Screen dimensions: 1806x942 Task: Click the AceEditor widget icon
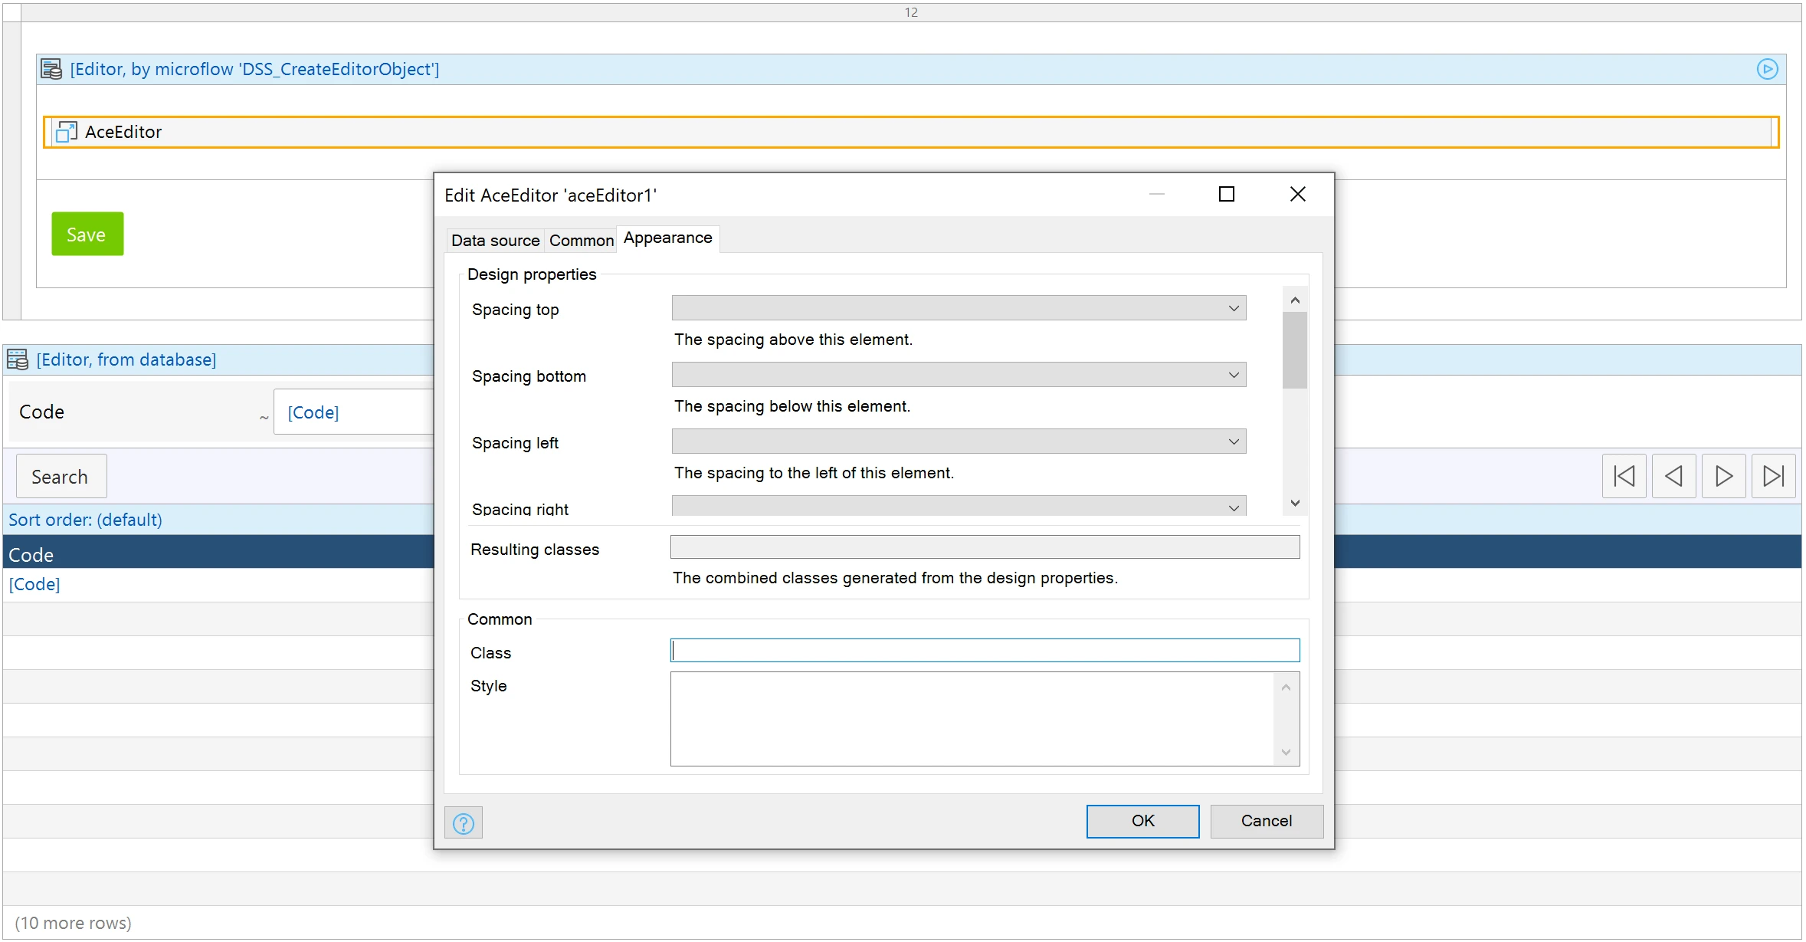[x=67, y=132]
